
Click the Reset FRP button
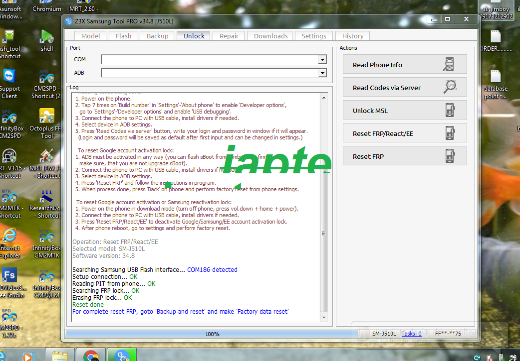click(x=405, y=156)
